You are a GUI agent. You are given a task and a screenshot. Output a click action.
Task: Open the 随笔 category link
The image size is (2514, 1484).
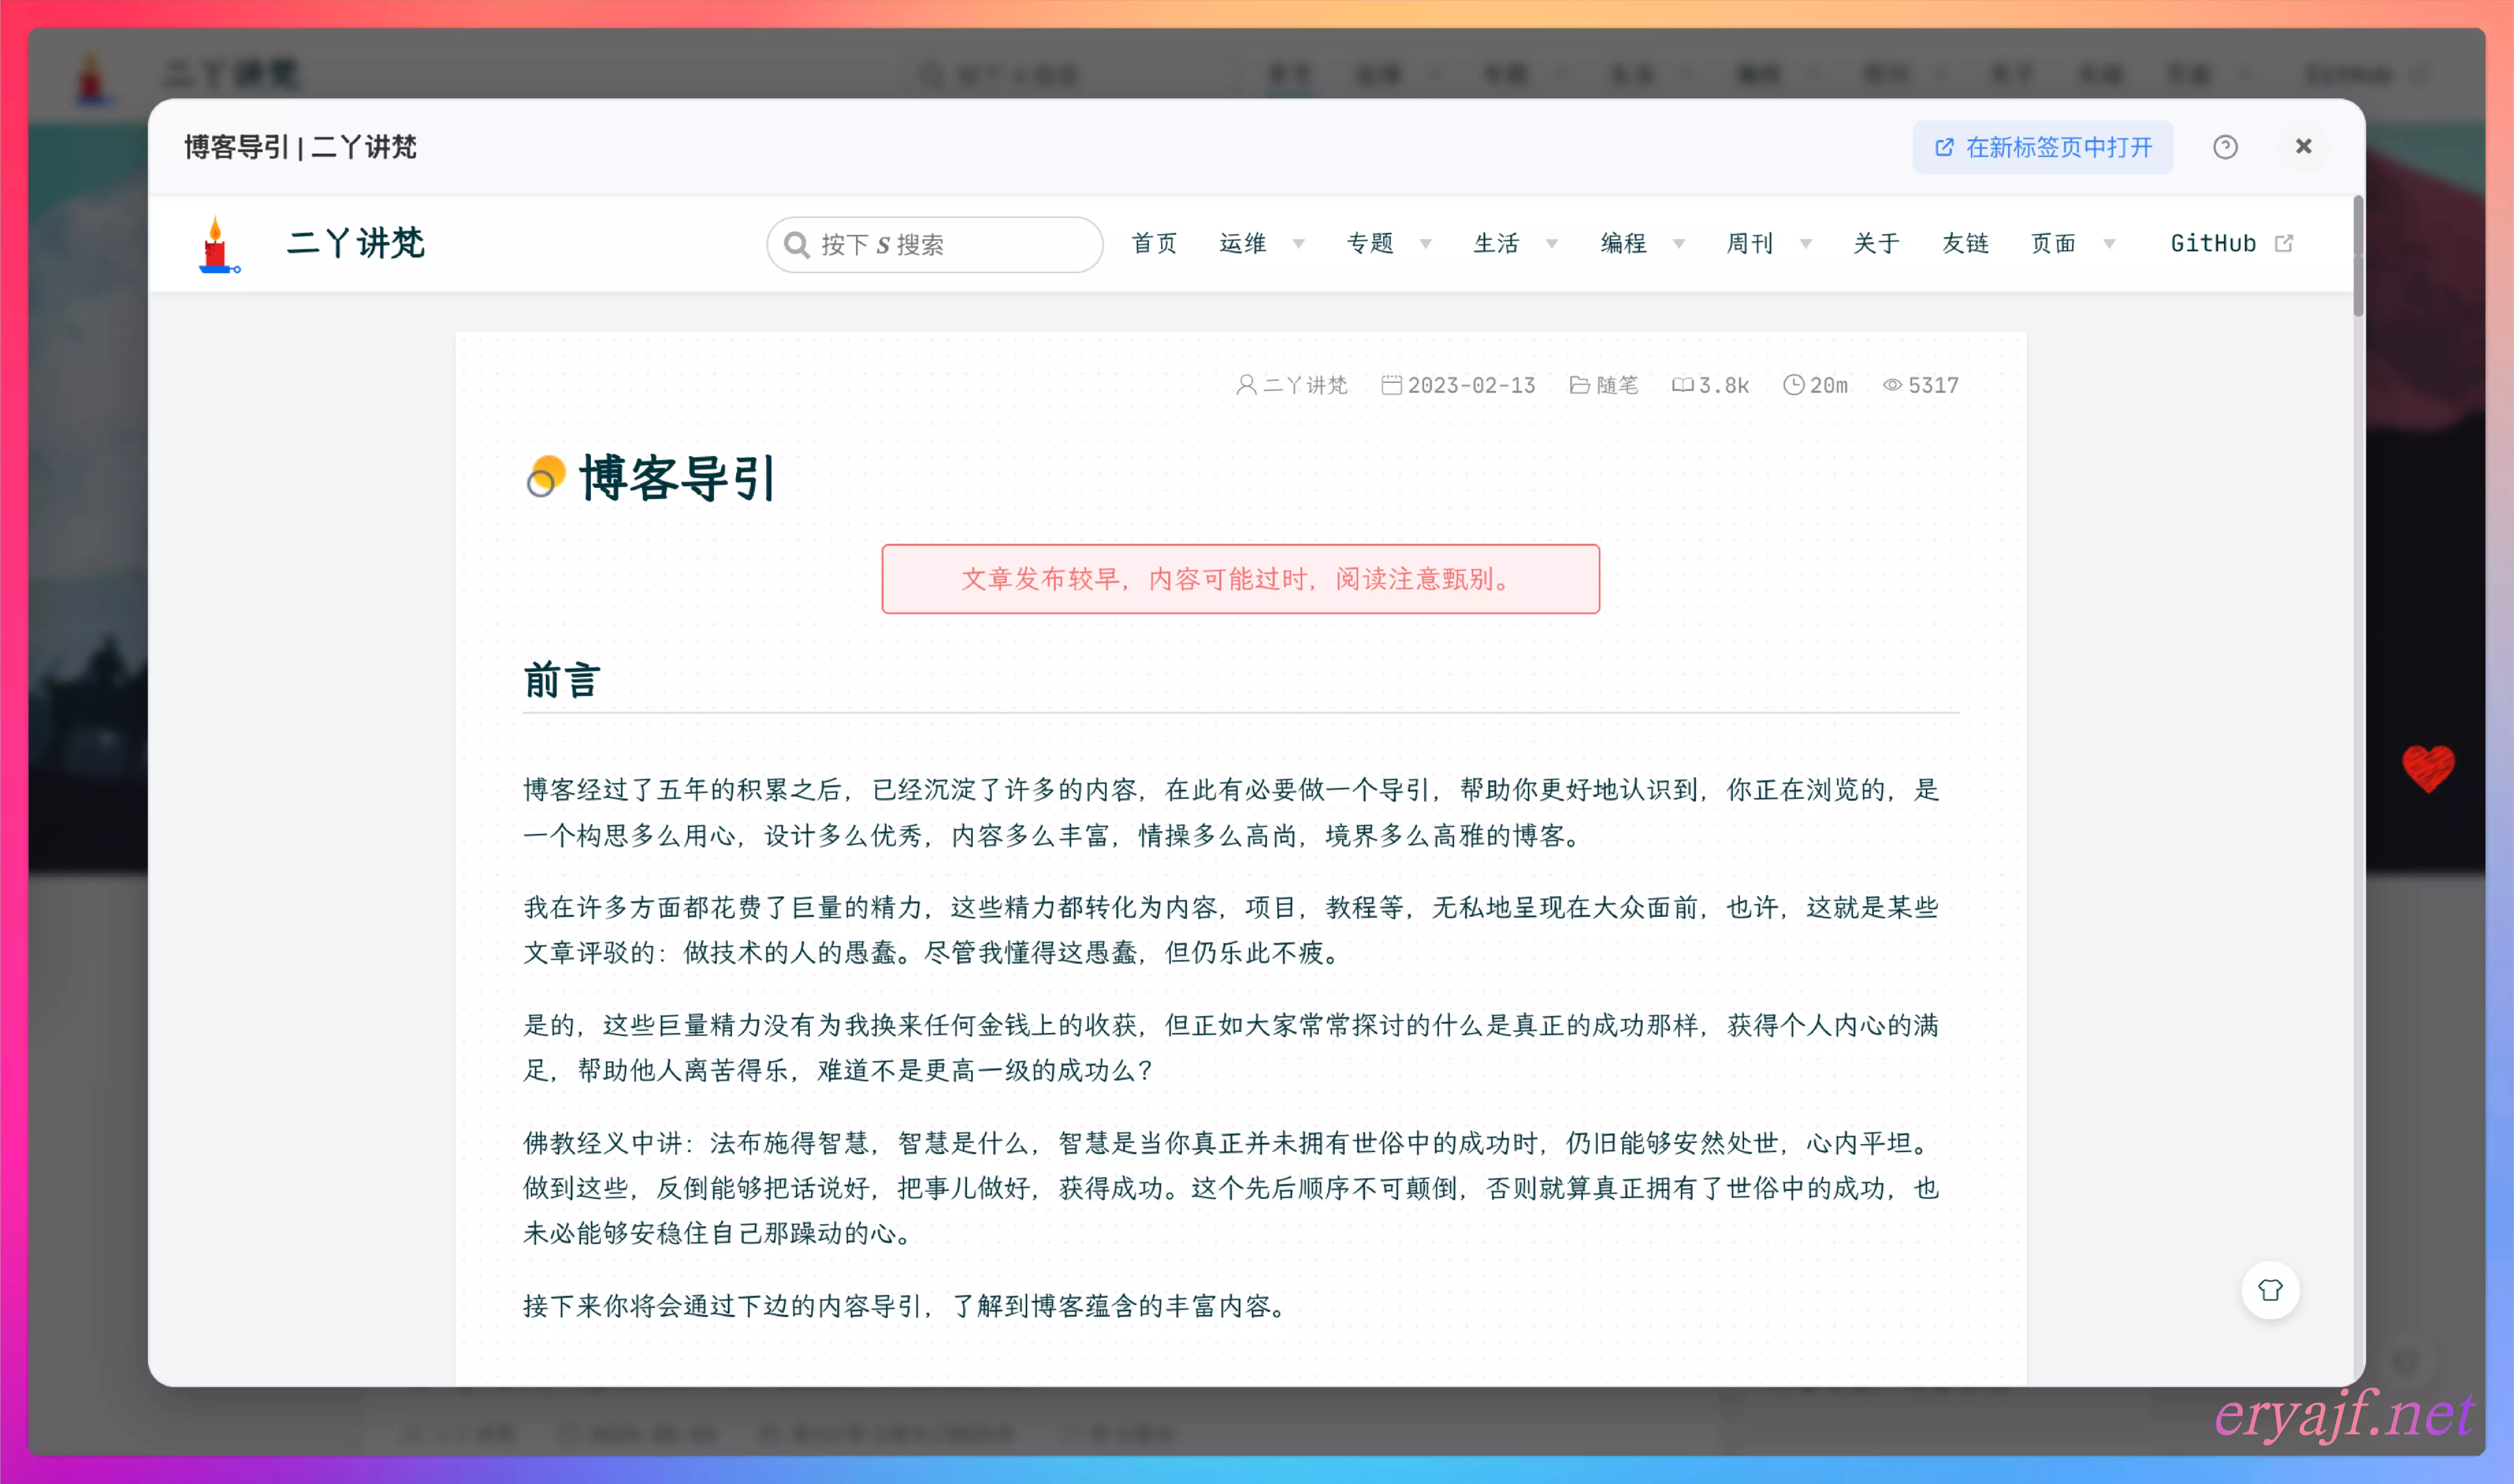tap(1617, 385)
